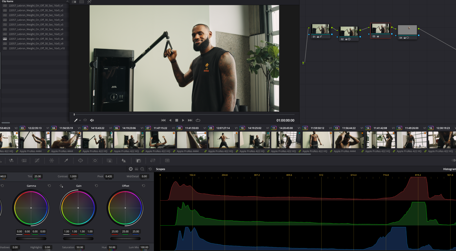Open the Key palette

pos(138,160)
